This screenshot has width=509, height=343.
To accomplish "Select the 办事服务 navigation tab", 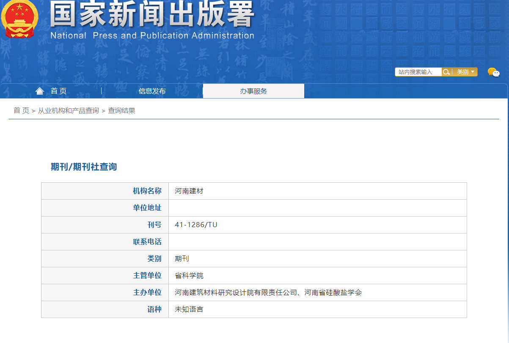I will click(x=253, y=91).
